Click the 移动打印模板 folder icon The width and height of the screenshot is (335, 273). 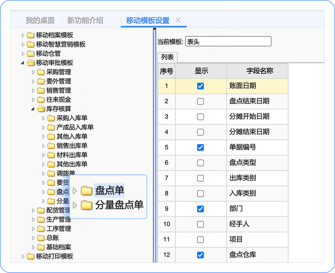tap(31, 256)
